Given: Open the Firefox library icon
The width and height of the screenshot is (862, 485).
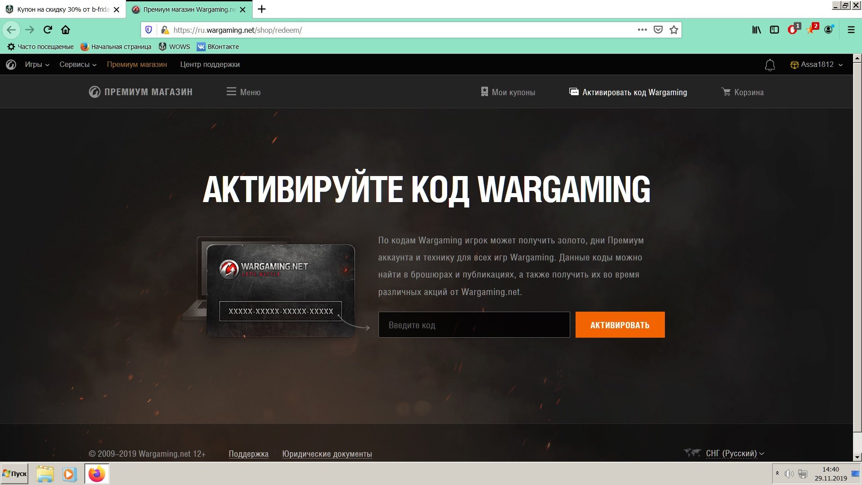Looking at the screenshot, I should coord(756,30).
